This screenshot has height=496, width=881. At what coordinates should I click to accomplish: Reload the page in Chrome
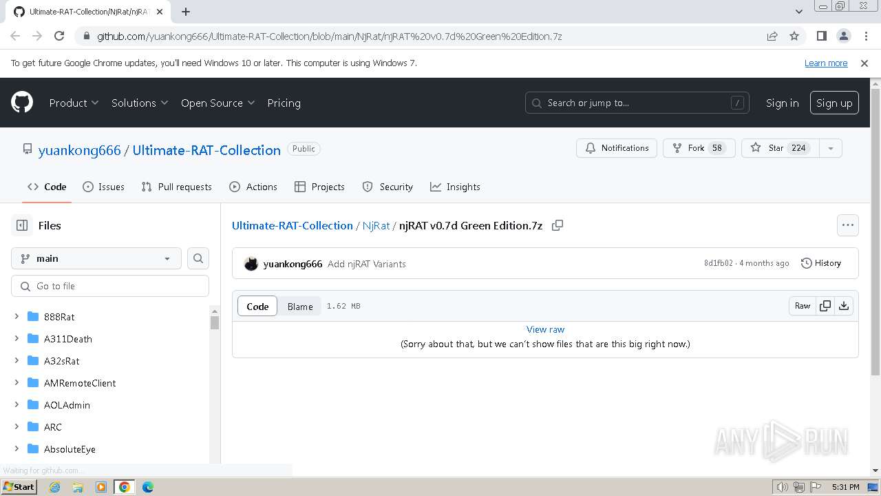[x=59, y=36]
